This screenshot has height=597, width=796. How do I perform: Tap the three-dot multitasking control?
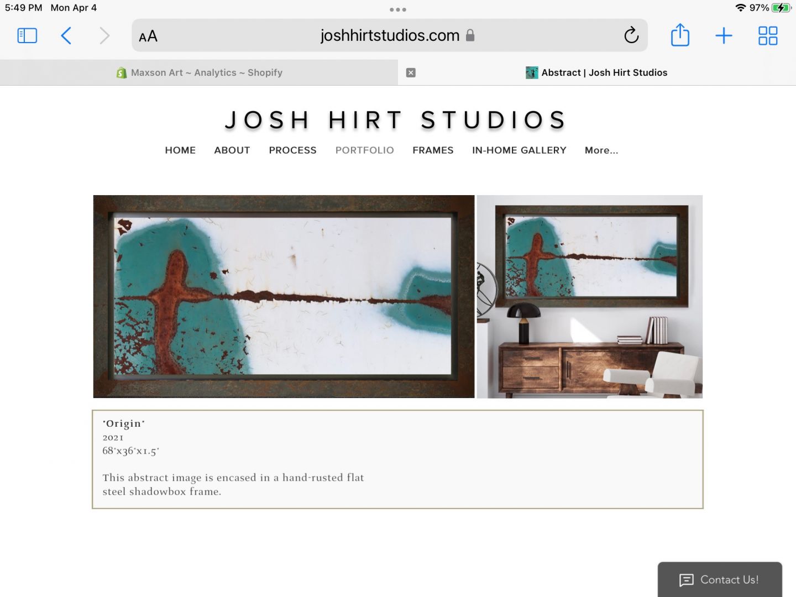tap(398, 9)
